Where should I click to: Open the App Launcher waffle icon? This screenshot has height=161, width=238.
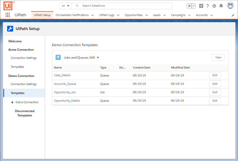pyautogui.click(x=8, y=15)
